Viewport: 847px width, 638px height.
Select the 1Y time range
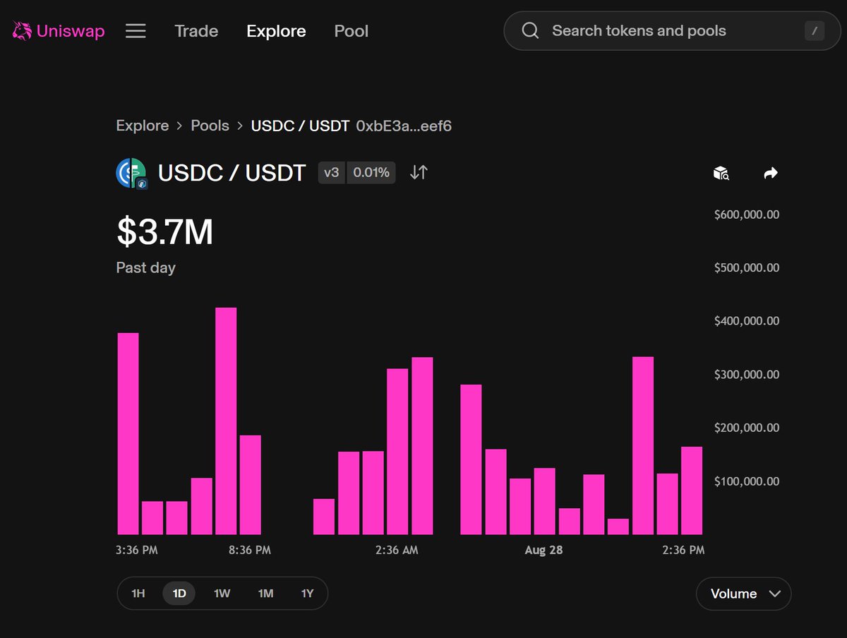[307, 594]
